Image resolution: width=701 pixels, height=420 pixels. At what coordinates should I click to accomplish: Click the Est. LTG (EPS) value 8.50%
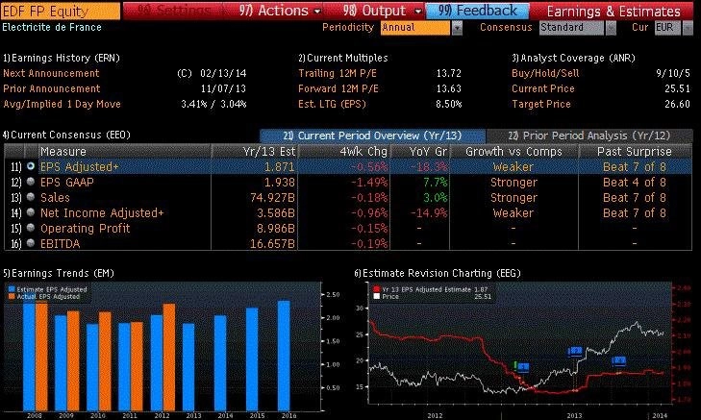(x=448, y=104)
